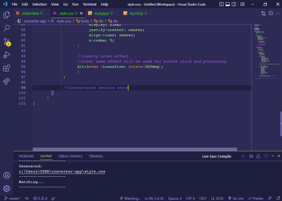
Task: Change file encoding UTF-8
Action: coord(190,198)
